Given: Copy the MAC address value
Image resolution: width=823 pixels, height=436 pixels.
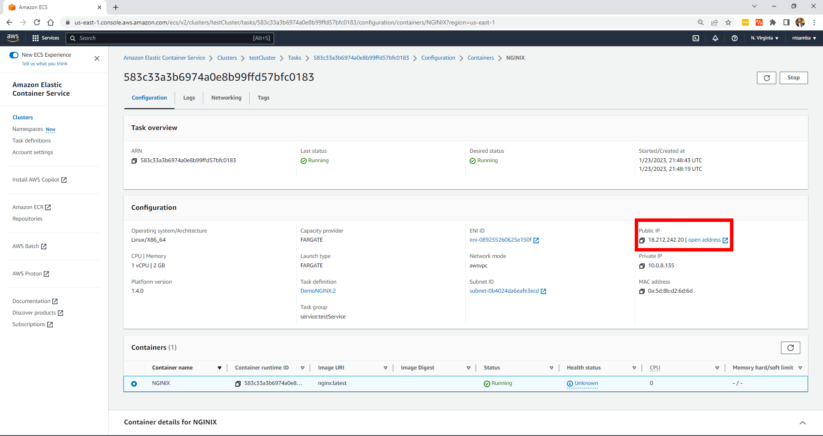Looking at the screenshot, I should coord(642,291).
